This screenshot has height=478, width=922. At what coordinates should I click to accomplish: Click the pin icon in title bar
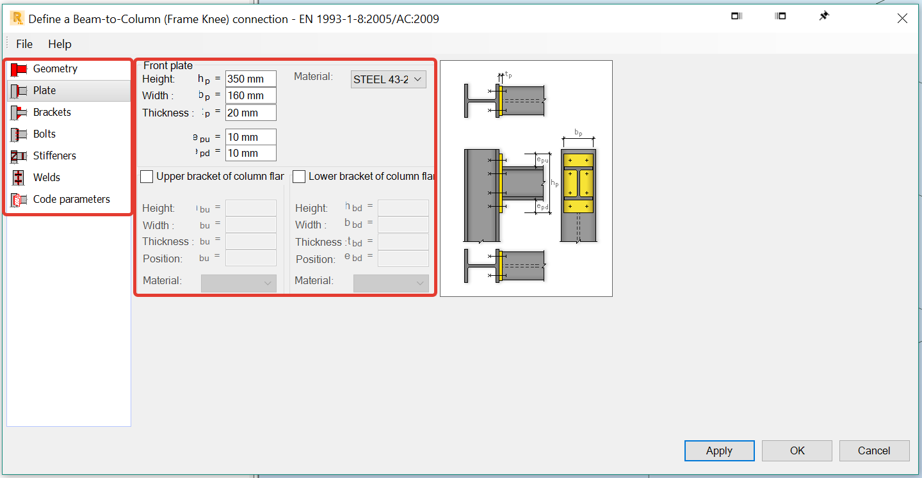(824, 16)
